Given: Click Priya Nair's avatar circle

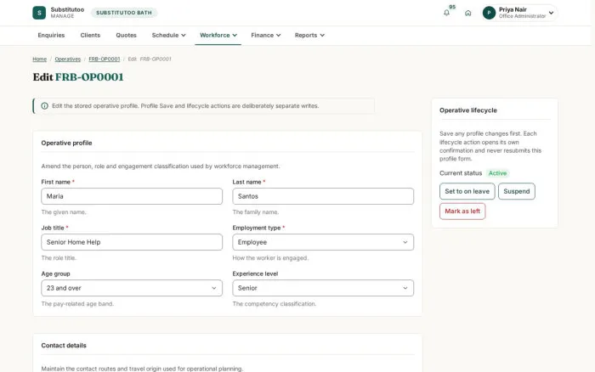Looking at the screenshot, I should (489, 13).
